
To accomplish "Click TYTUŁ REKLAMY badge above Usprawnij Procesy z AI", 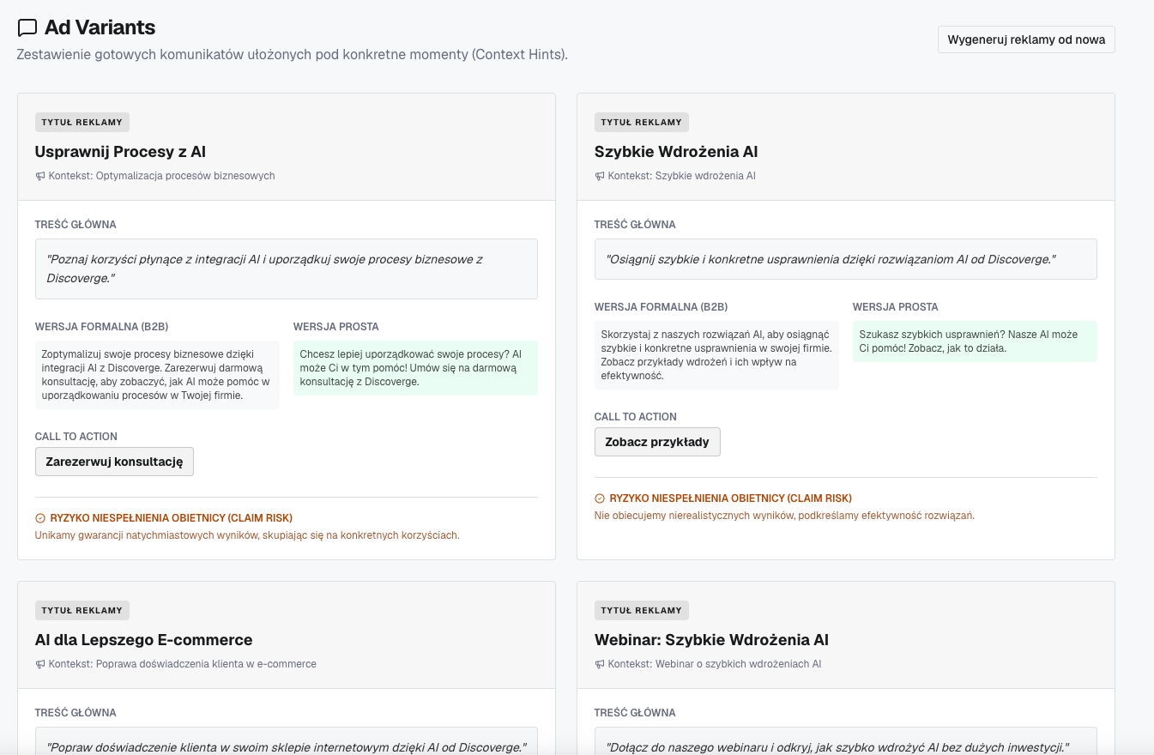I will (82, 122).
